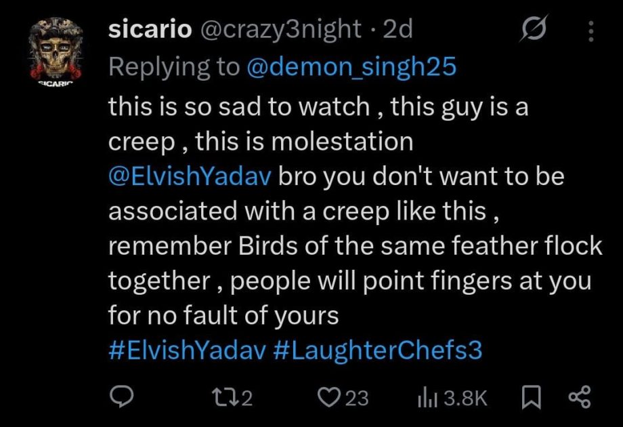Open the tweet posted 2 days ago
623x427 pixels.
398,29
